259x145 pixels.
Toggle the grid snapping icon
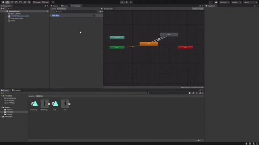pos(53,2)
